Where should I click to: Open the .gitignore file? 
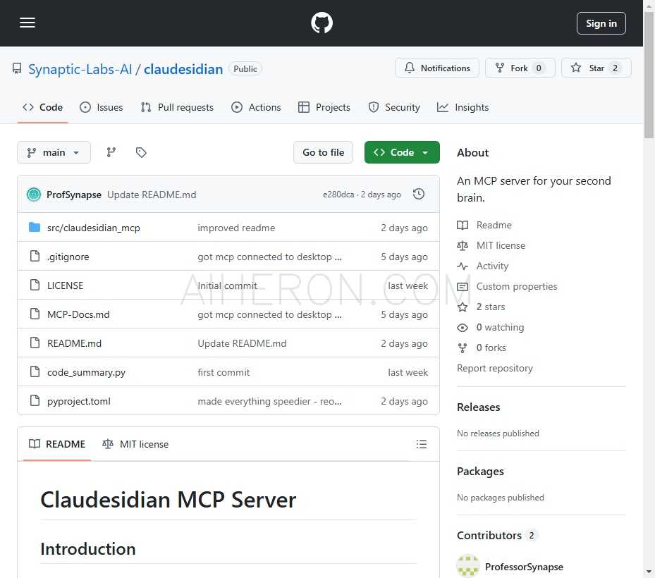[68, 257]
